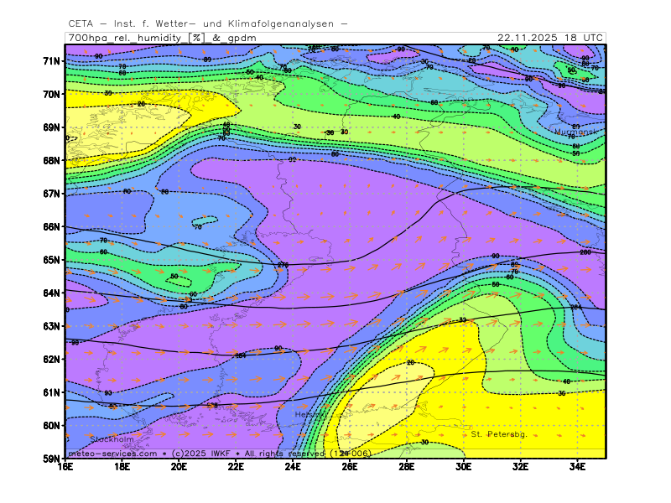The height and width of the screenshot is (503, 671).
Task: Select the St. Petersbg. city label
Action: 498,434
